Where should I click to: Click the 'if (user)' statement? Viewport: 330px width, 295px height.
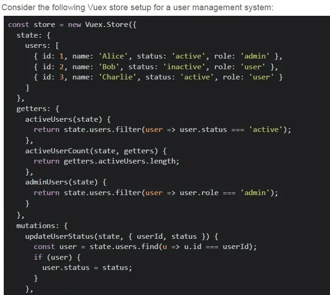point(53,257)
